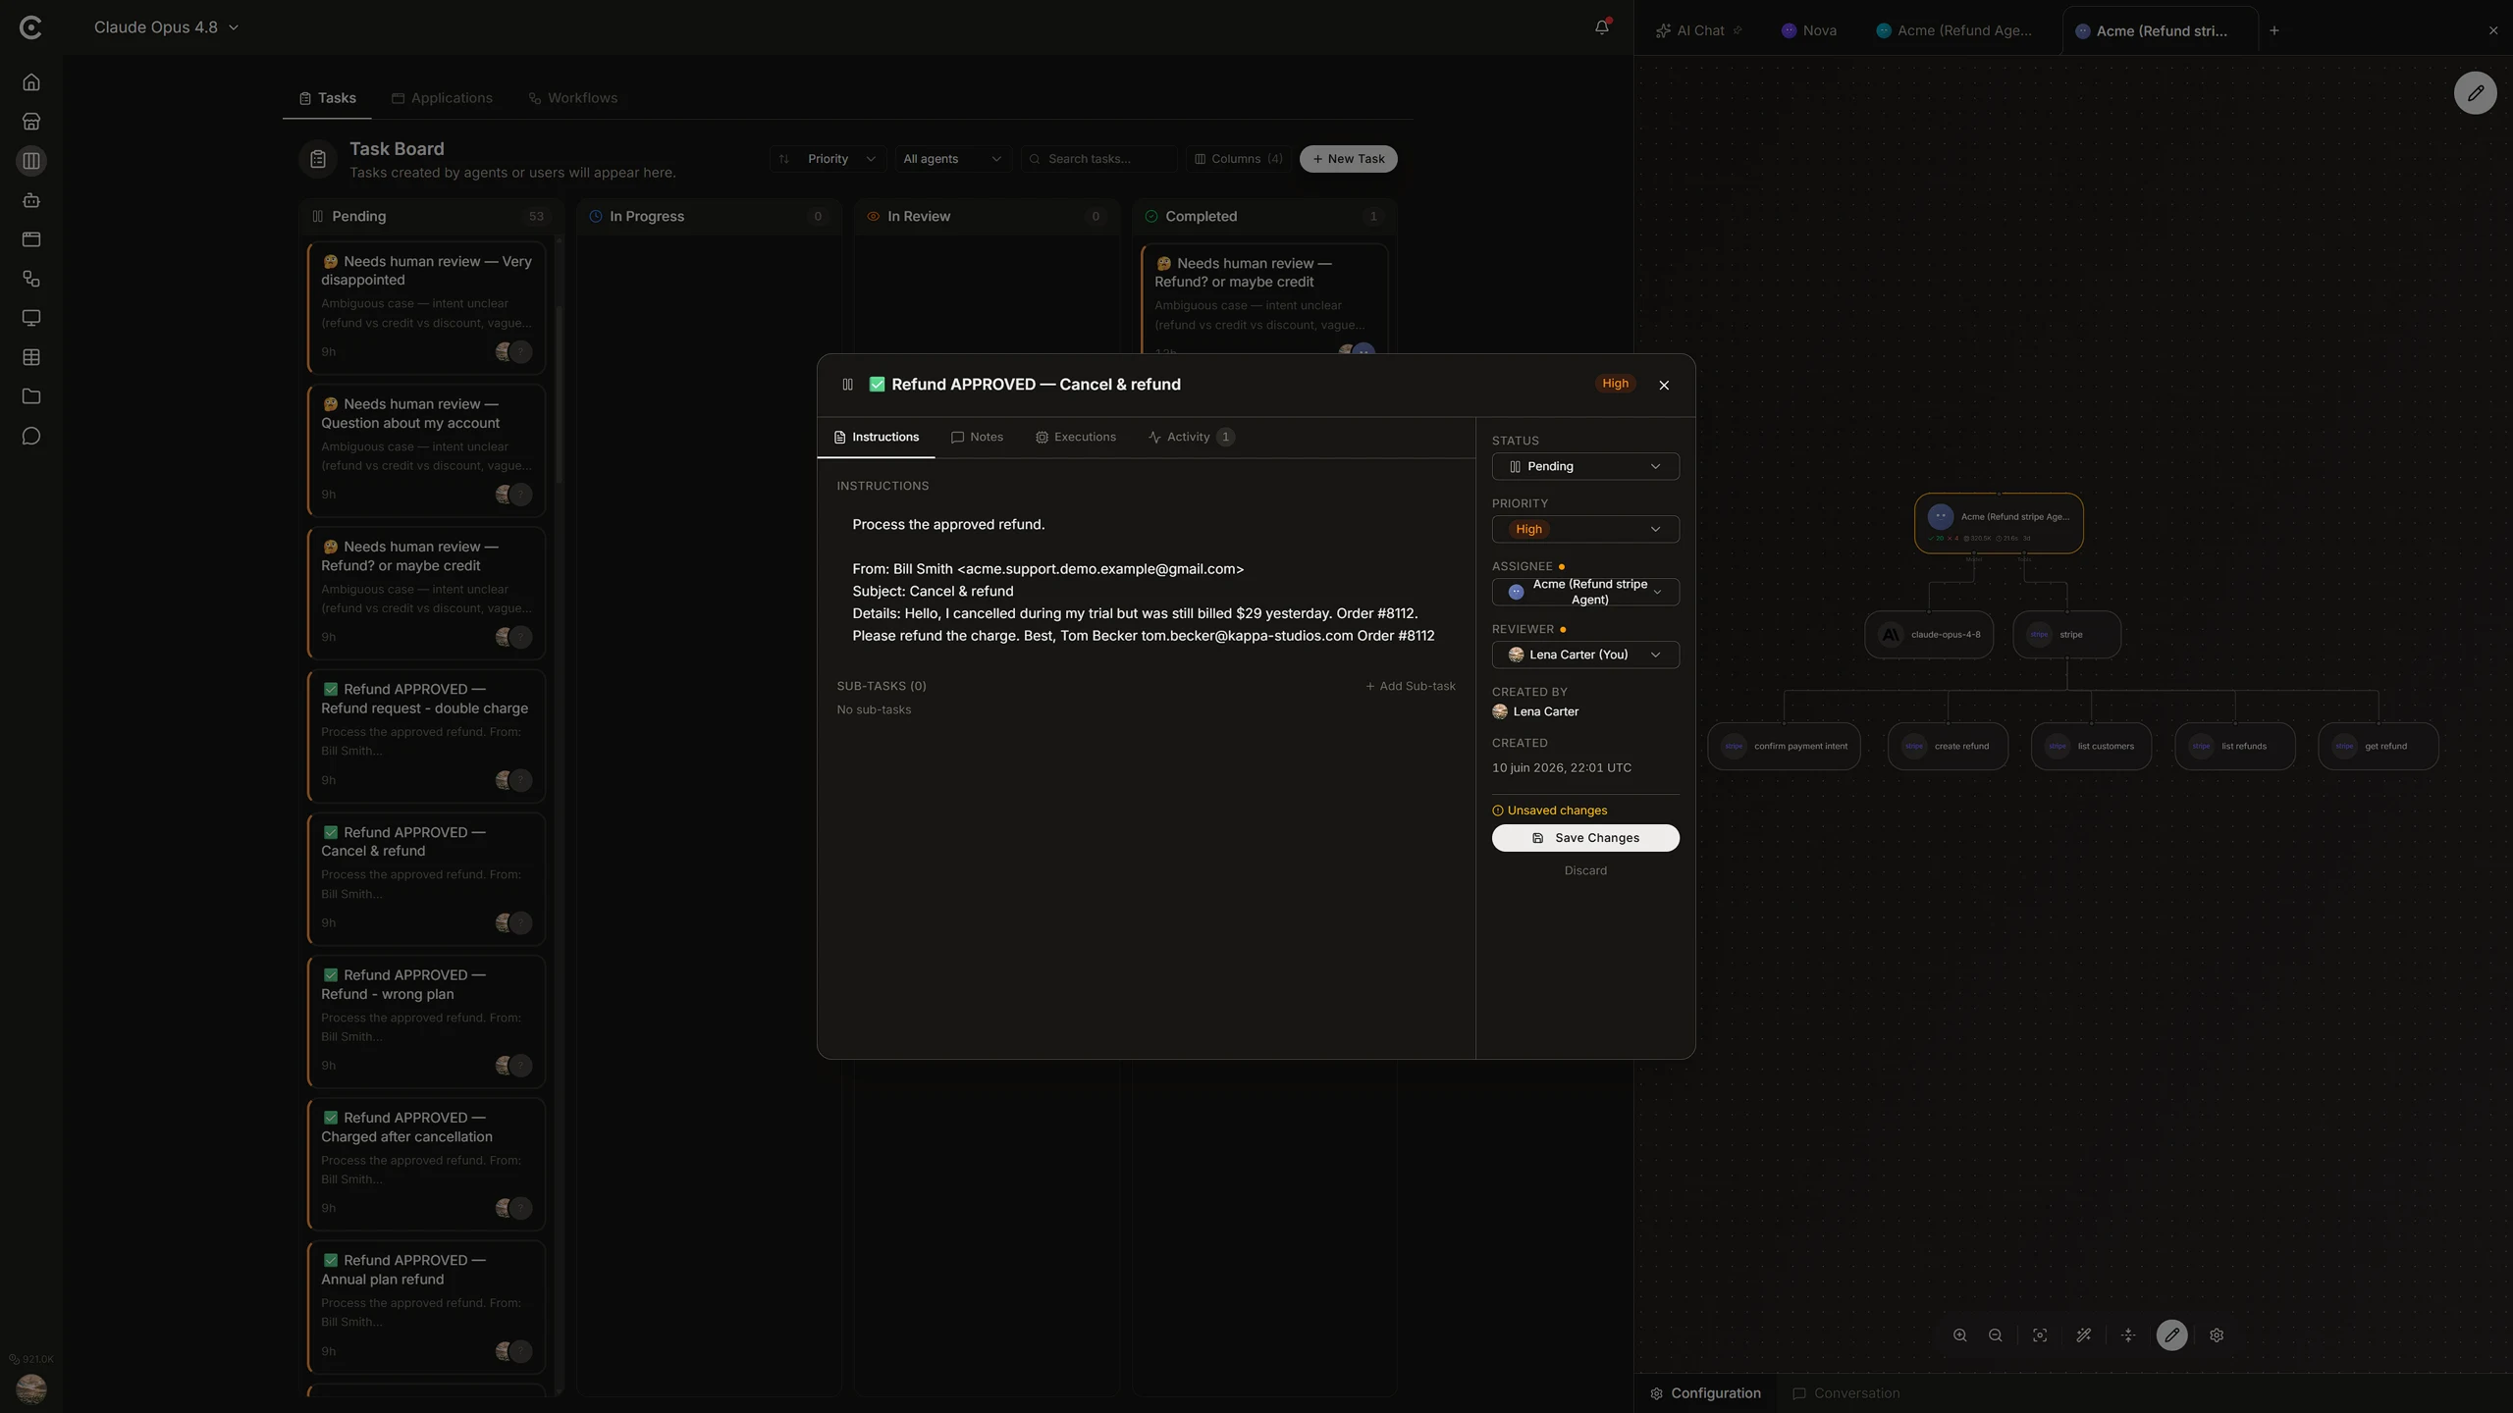Switch to the Tasks tab
This screenshot has height=1413, width=2513.
pos(327,98)
